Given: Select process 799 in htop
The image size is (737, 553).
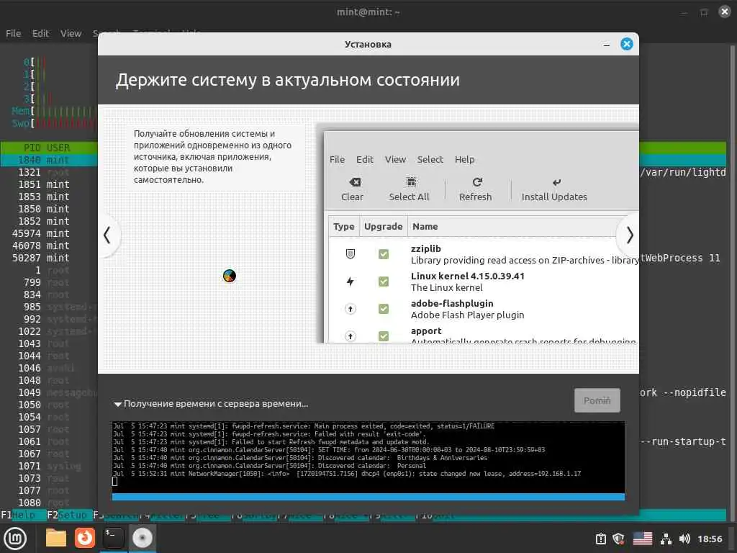Looking at the screenshot, I should tap(49, 282).
